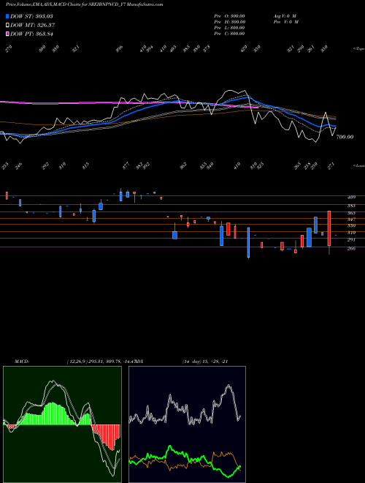Click the Avg V: 0 M value
The image size is (365, 483).
click(x=285, y=16)
